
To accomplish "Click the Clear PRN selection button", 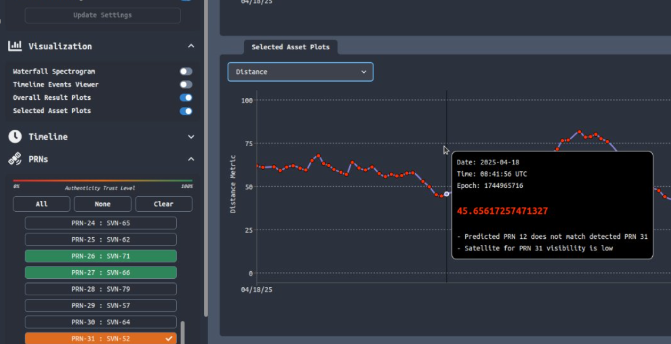I will [164, 204].
